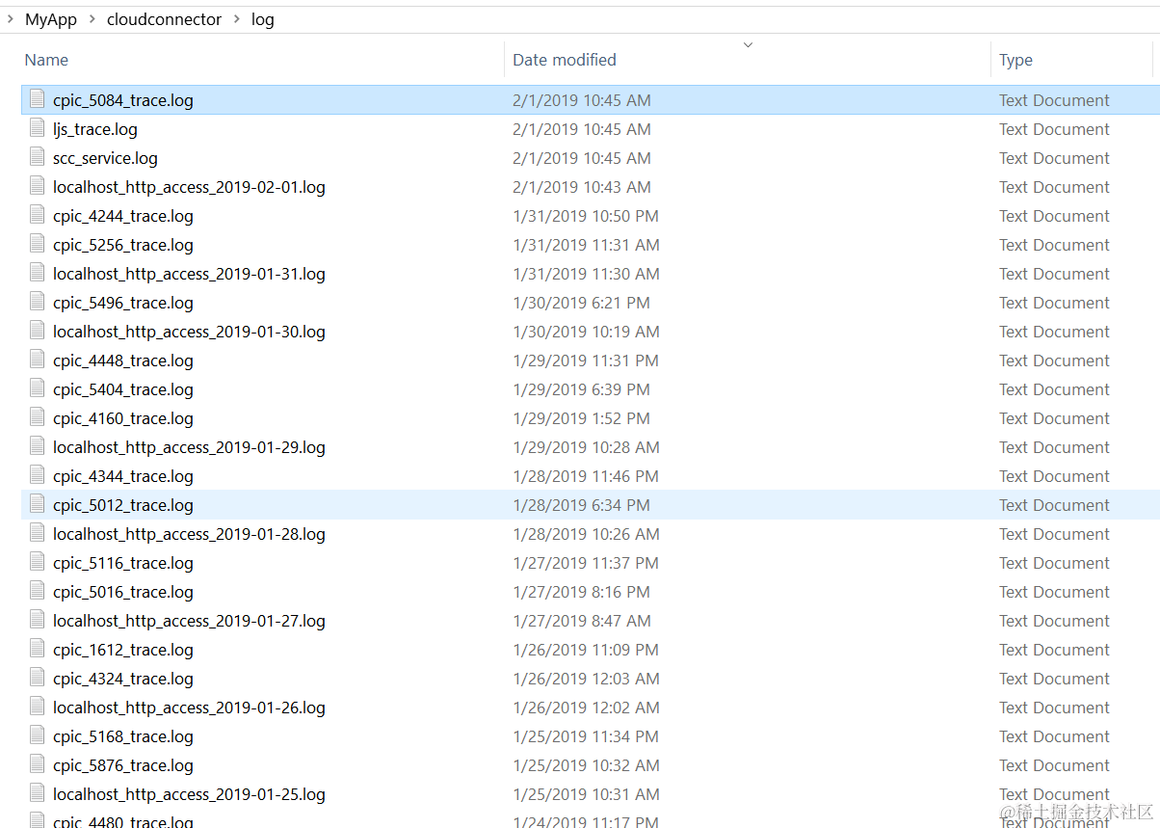Select file name cpic_5256_trace.log
Viewport: 1160px width, 828px height.
(x=123, y=245)
